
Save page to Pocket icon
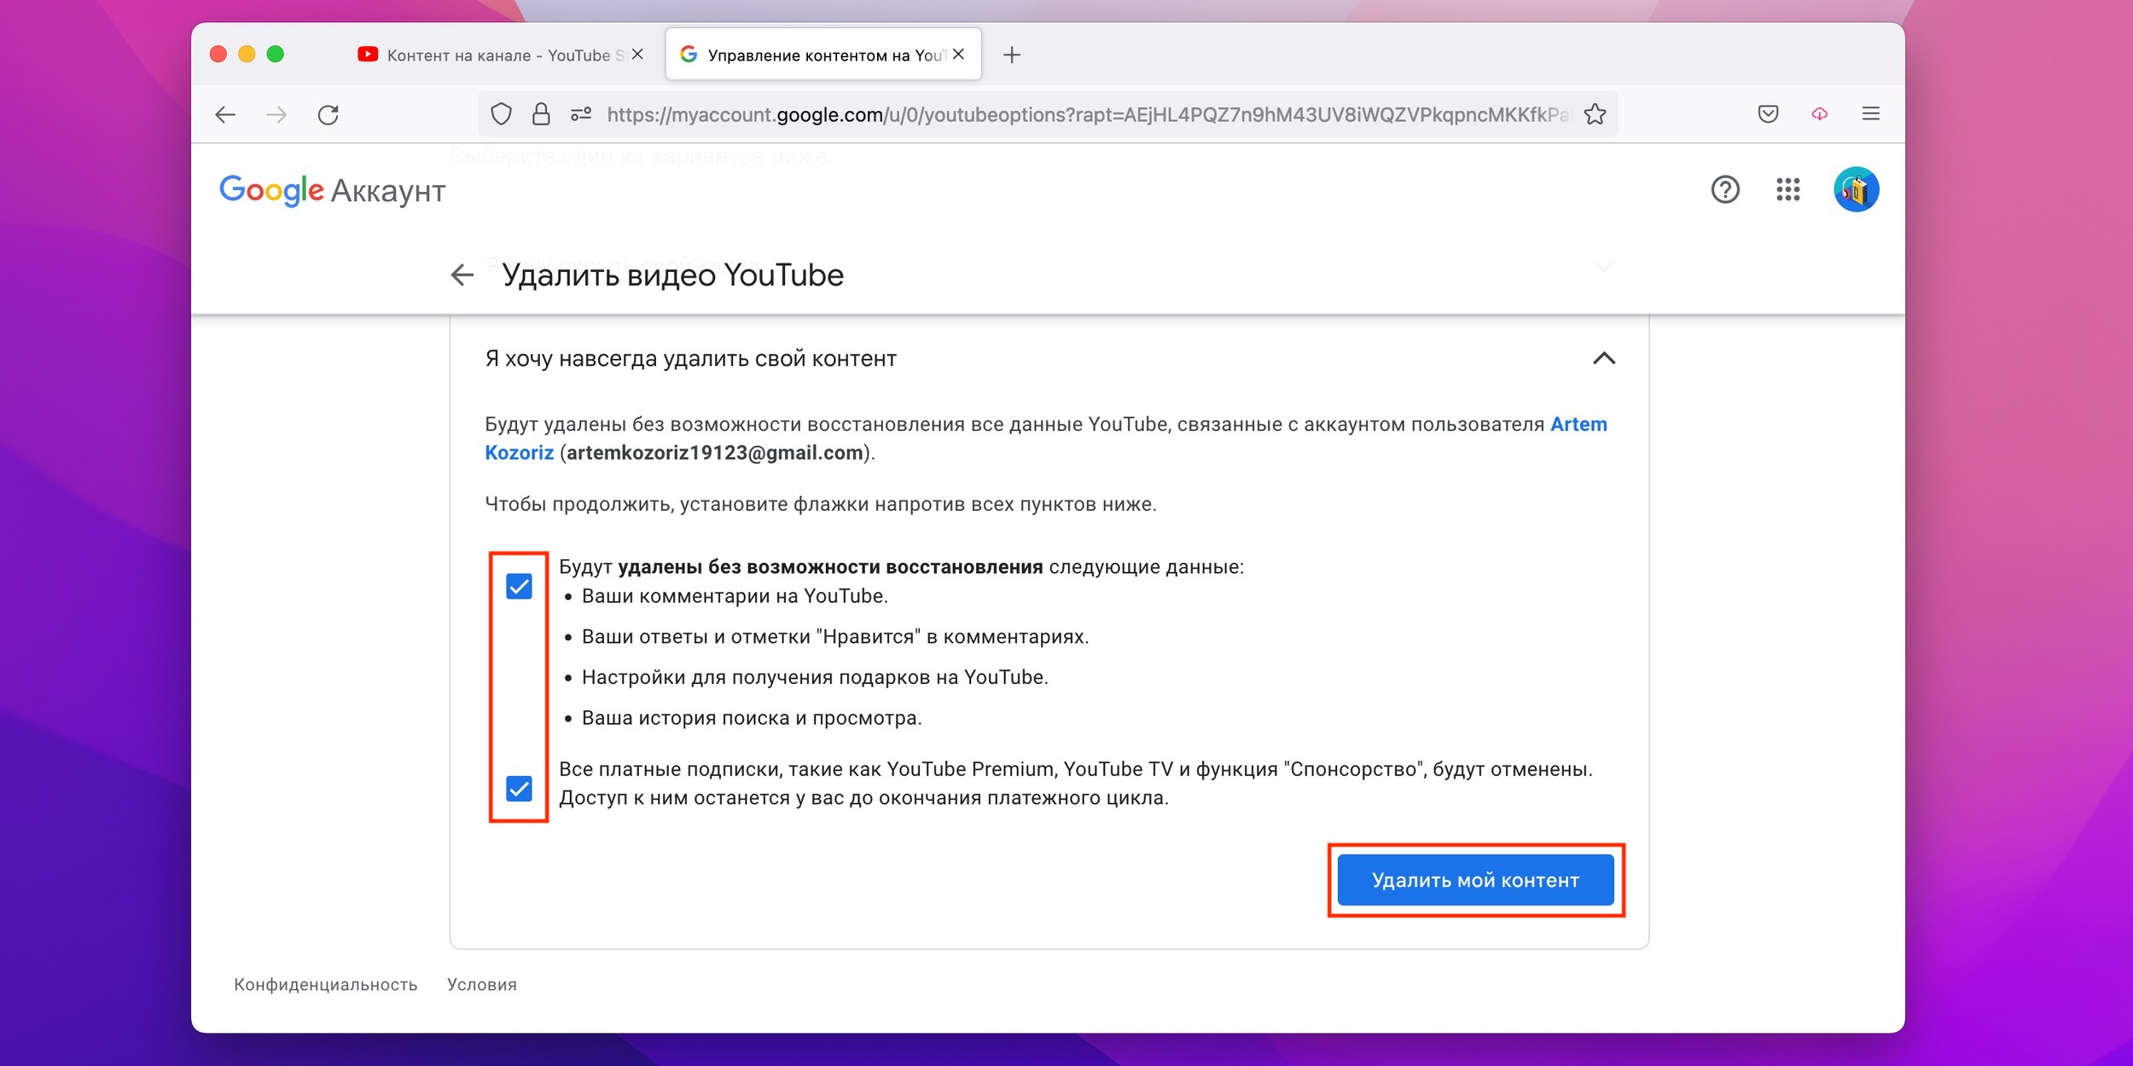(1769, 114)
